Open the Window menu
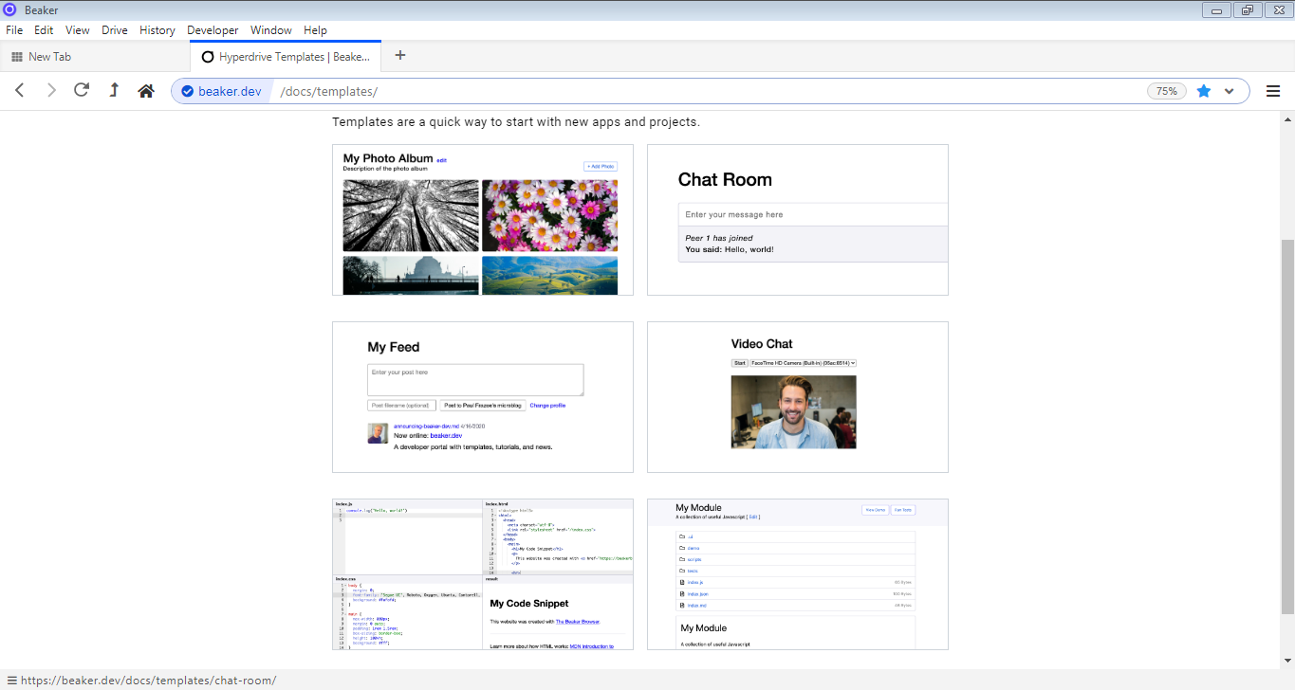Viewport: 1295px width, 690px height. [x=271, y=30]
